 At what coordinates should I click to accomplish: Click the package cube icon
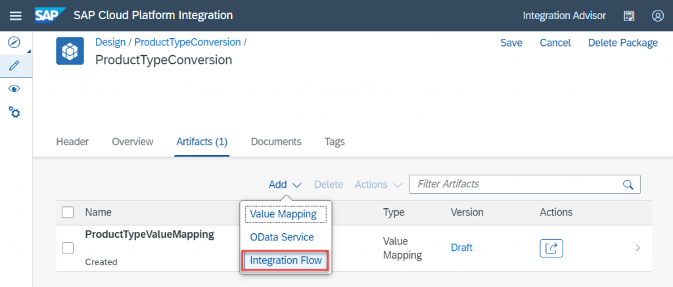[x=70, y=51]
